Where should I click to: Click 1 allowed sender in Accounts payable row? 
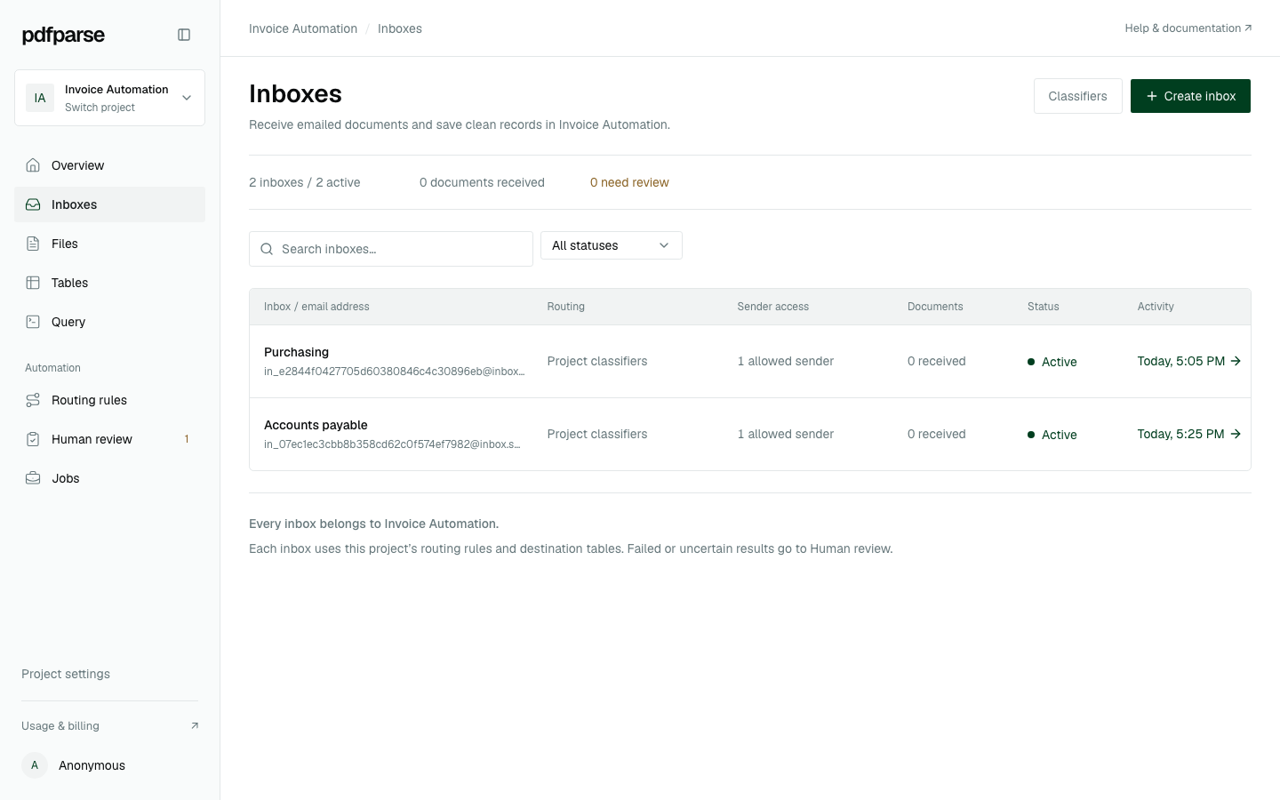click(x=786, y=434)
